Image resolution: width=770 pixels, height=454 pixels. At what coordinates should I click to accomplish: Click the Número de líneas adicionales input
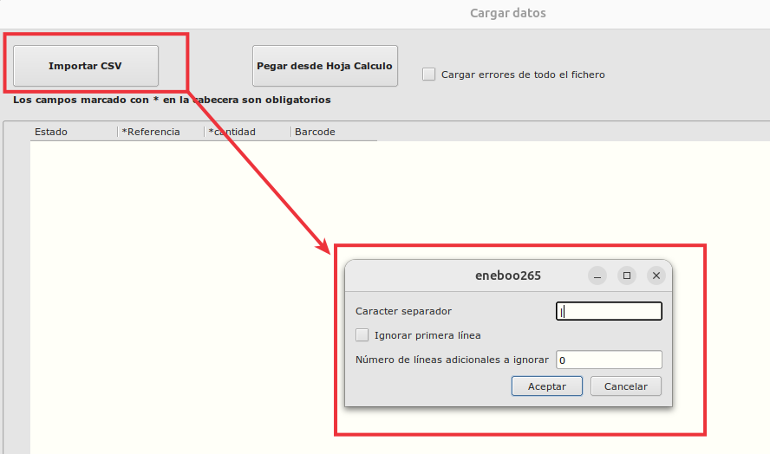coord(609,360)
